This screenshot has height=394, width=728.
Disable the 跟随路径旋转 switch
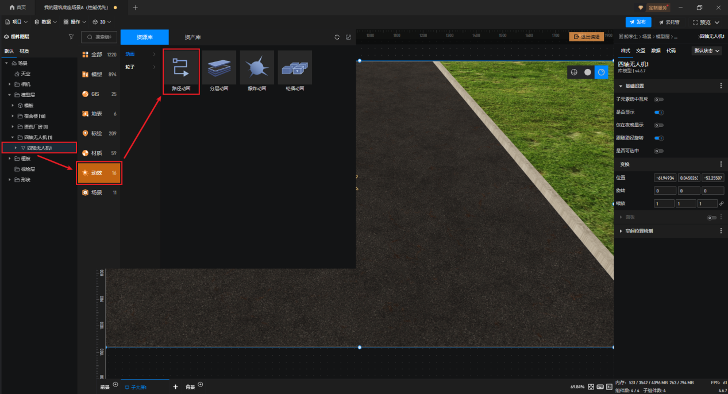pyautogui.click(x=659, y=138)
